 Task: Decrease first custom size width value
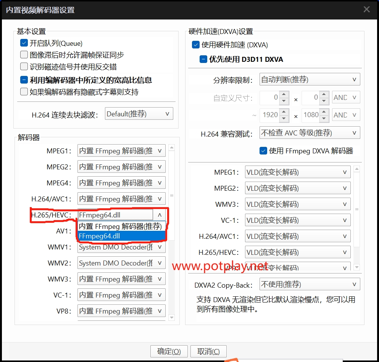(x=284, y=101)
